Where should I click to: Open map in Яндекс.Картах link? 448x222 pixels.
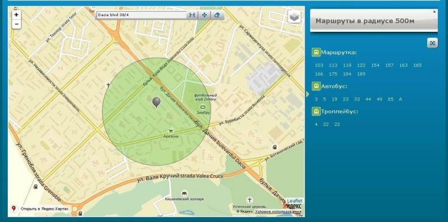pos(45,209)
